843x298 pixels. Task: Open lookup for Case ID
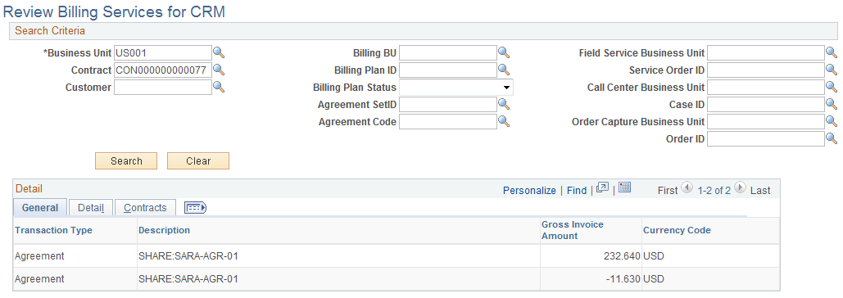832,104
